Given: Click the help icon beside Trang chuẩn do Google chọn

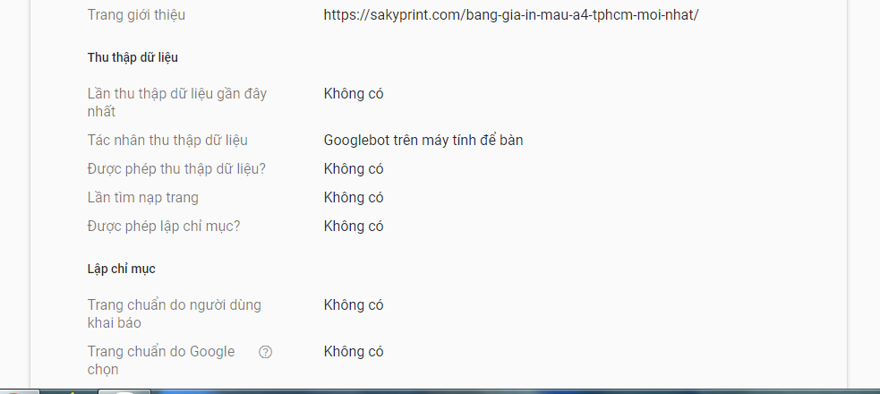Looking at the screenshot, I should tap(265, 352).
